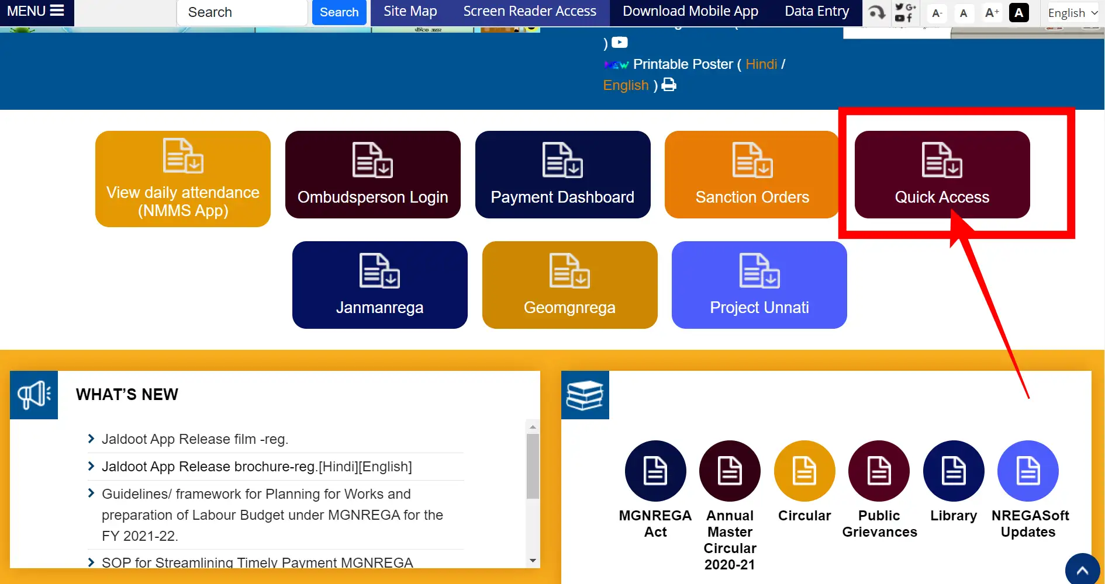Click Printable Poster text
1105x584 pixels.
pyautogui.click(x=683, y=64)
